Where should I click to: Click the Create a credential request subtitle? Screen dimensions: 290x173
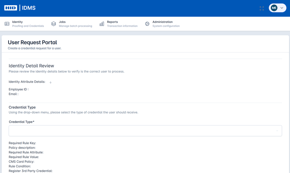[x=35, y=48]
